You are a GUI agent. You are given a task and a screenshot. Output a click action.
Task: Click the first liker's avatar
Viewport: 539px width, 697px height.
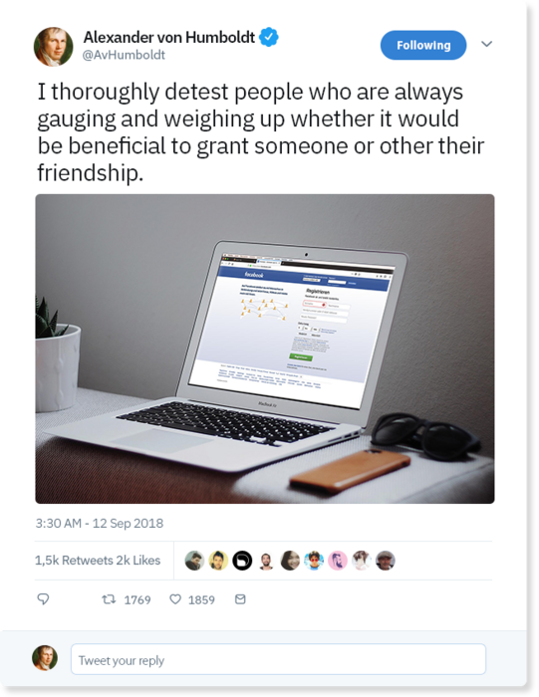(194, 560)
